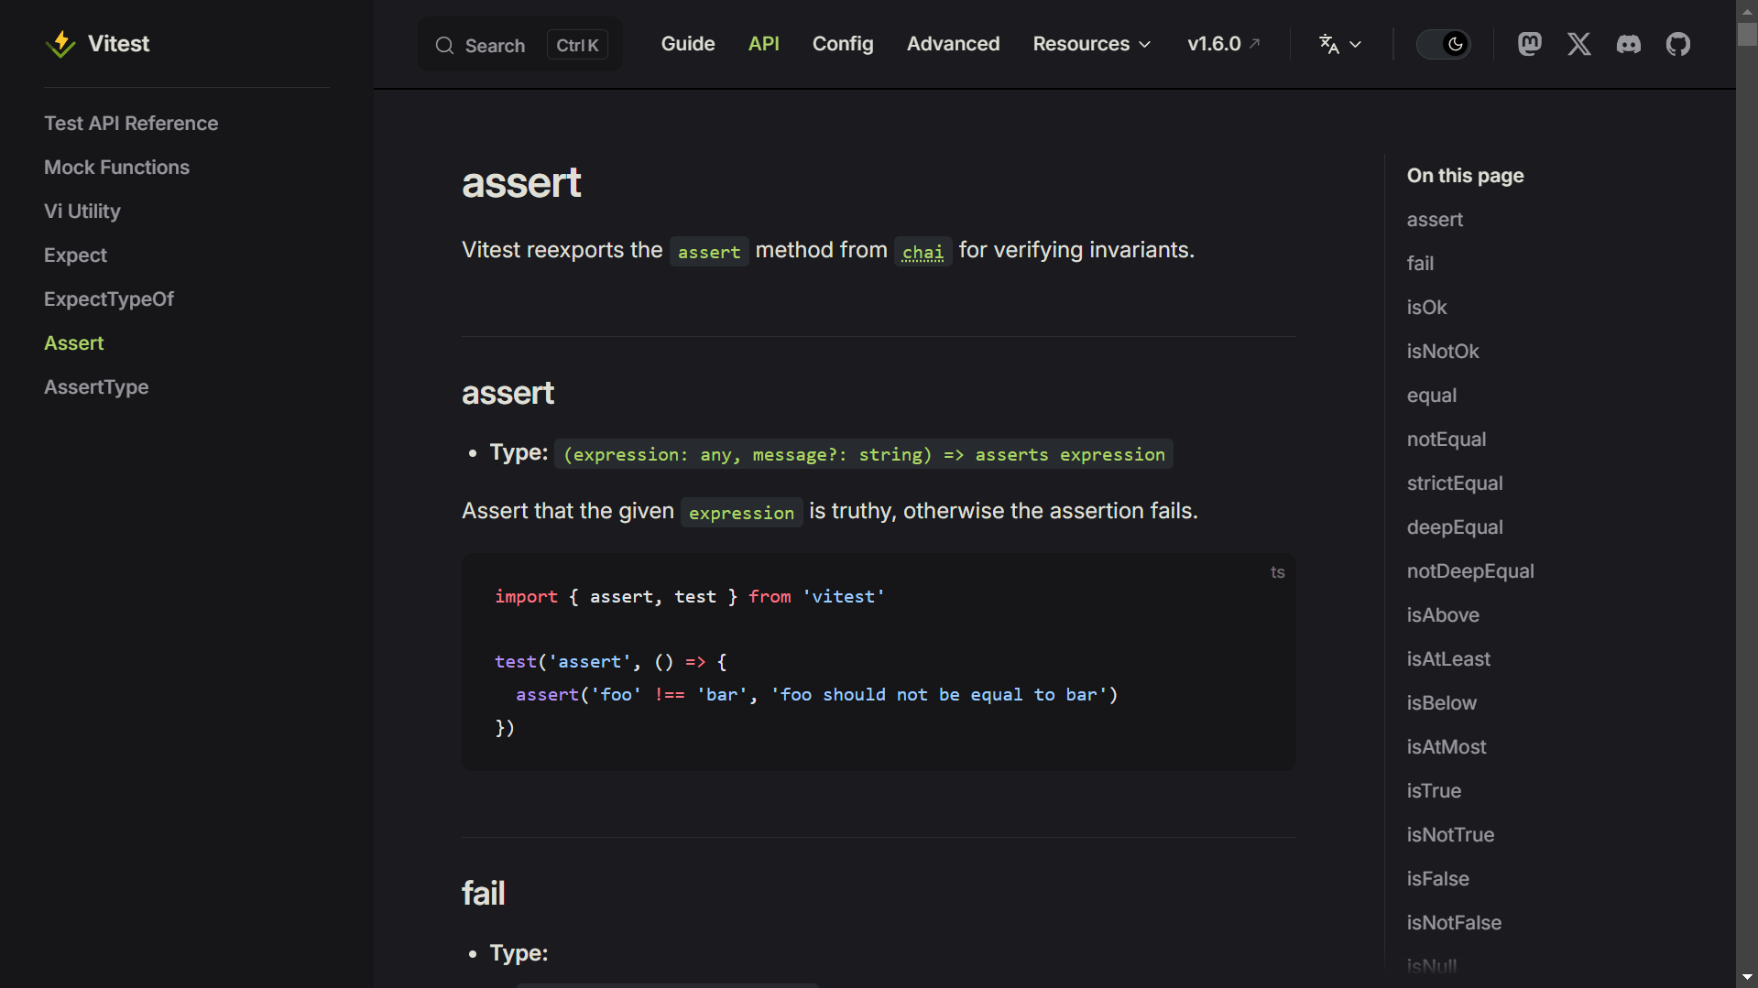Click the assert section heading
This screenshot has height=988, width=1758.
pos(508,393)
